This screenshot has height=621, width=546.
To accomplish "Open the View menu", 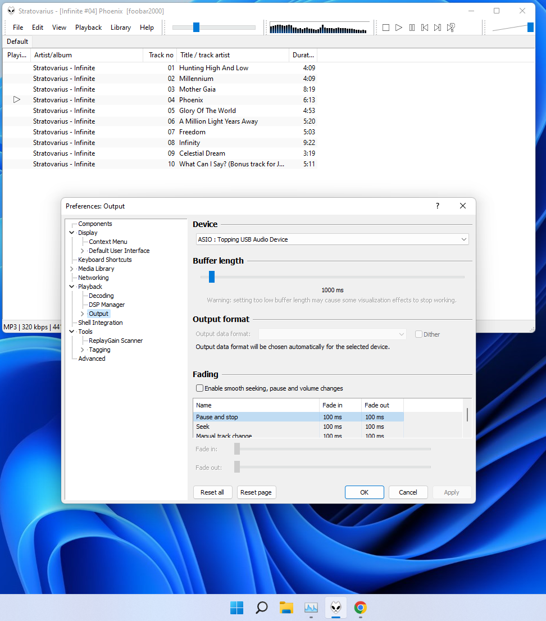I will (59, 28).
